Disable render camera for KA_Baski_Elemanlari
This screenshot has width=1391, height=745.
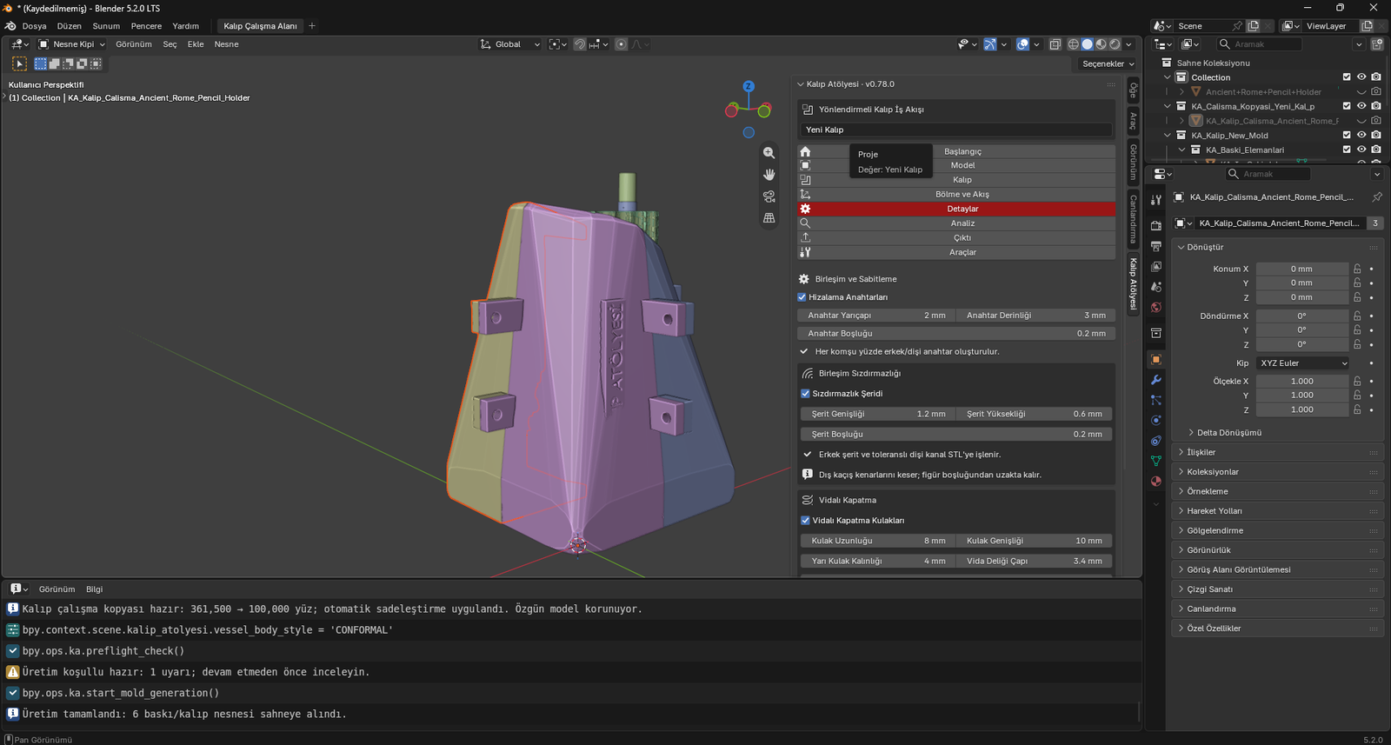1376,150
